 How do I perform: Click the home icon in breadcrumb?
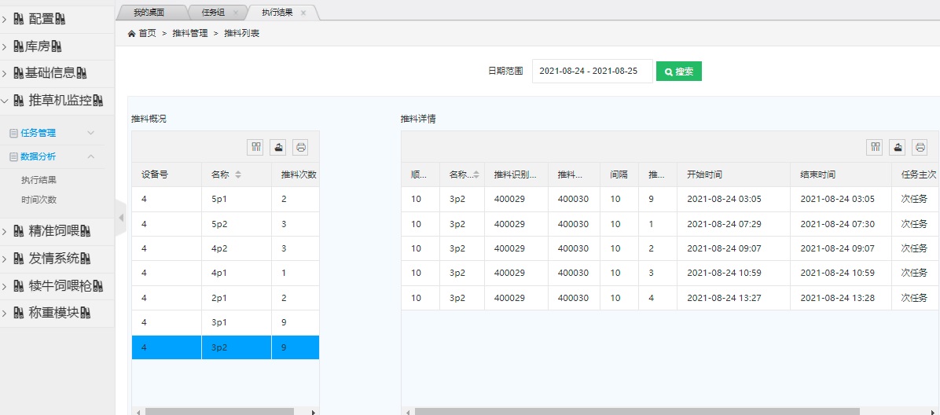(131, 34)
